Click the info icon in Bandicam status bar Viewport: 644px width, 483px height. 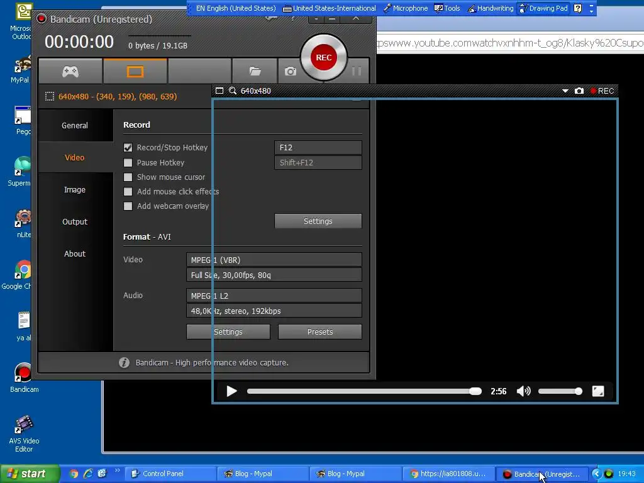click(x=124, y=363)
